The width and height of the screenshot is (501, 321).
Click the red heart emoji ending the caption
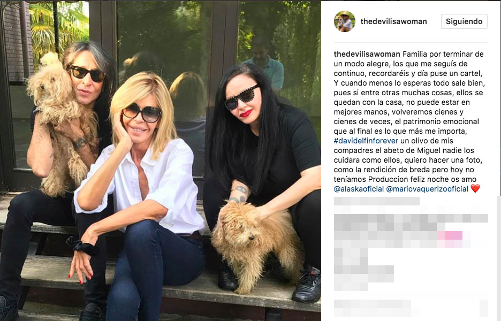coord(475,188)
